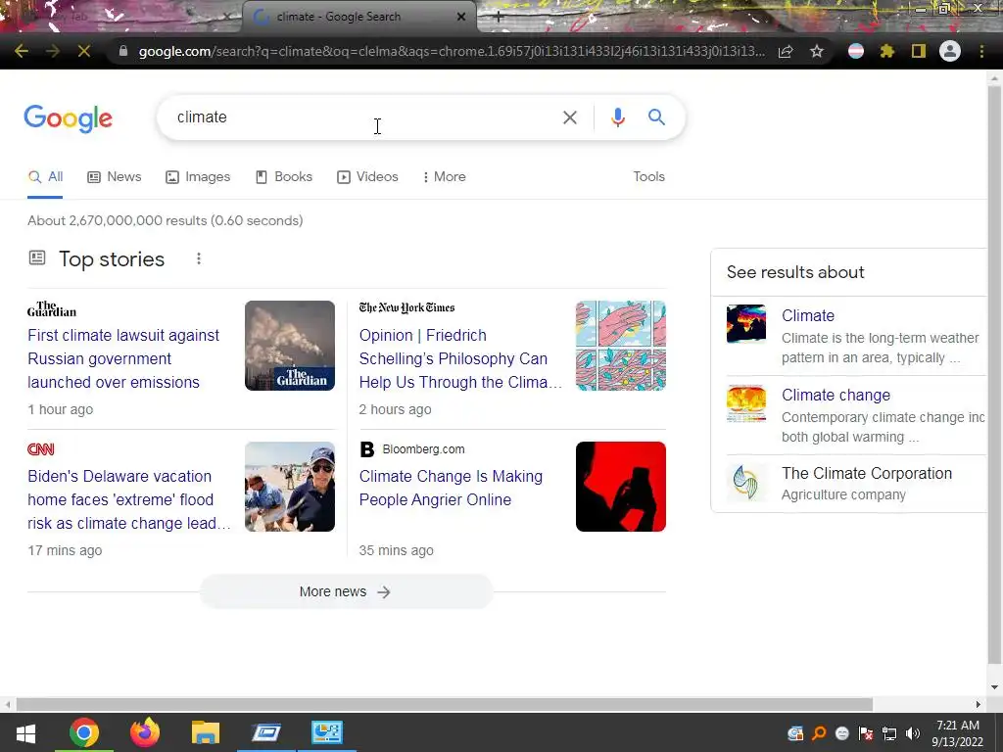Screen dimensions: 1003x752
Task: Select the All results tab
Action: [x=45, y=177]
